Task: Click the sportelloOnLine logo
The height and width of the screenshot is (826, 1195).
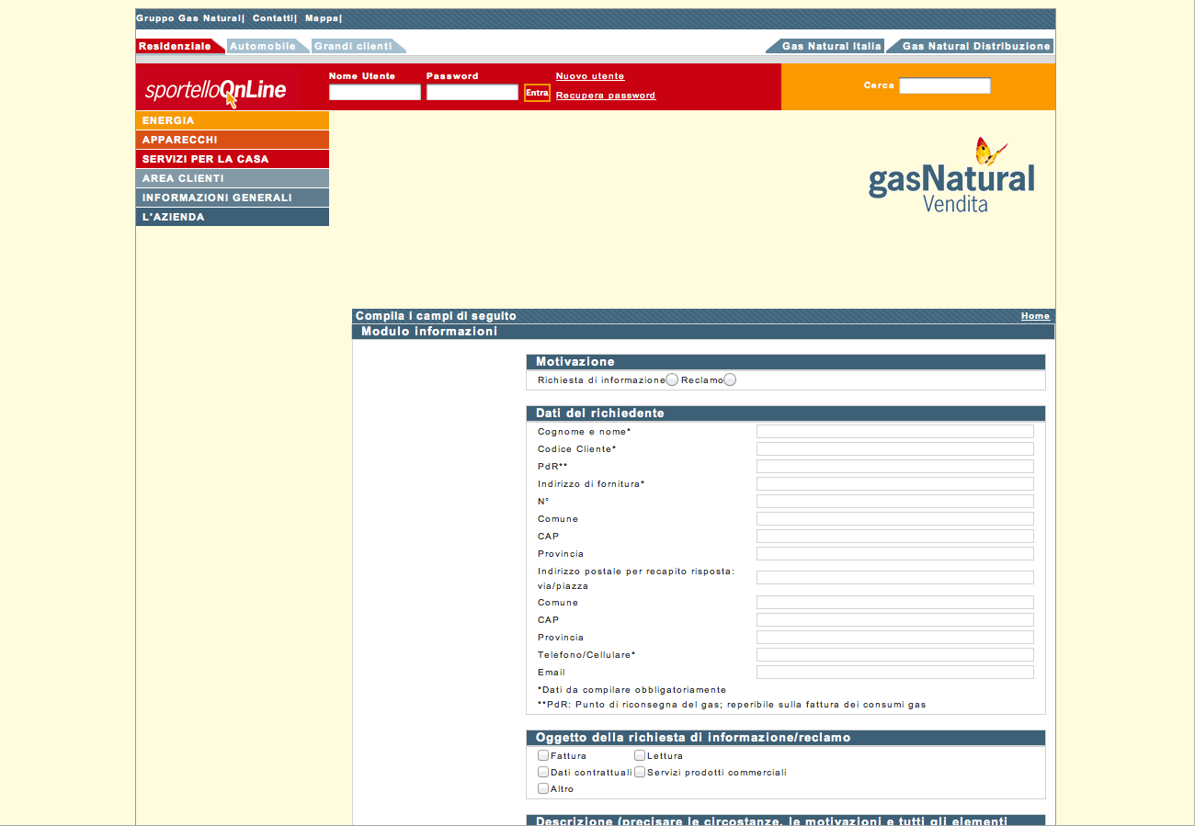Action: click(x=217, y=90)
